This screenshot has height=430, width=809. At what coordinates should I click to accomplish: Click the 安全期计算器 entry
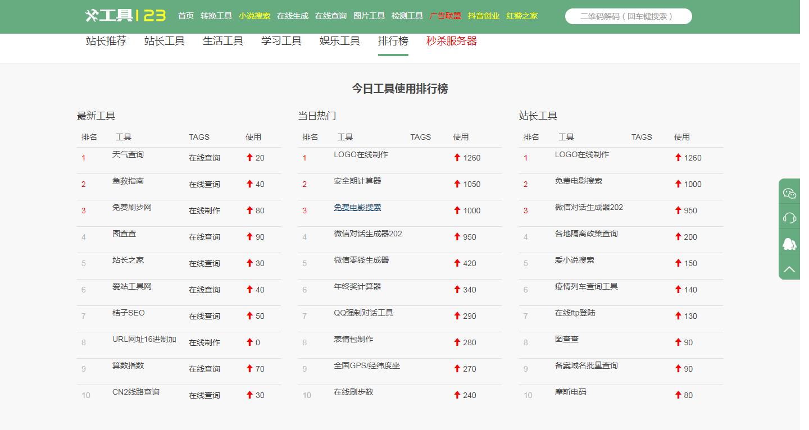coord(356,181)
